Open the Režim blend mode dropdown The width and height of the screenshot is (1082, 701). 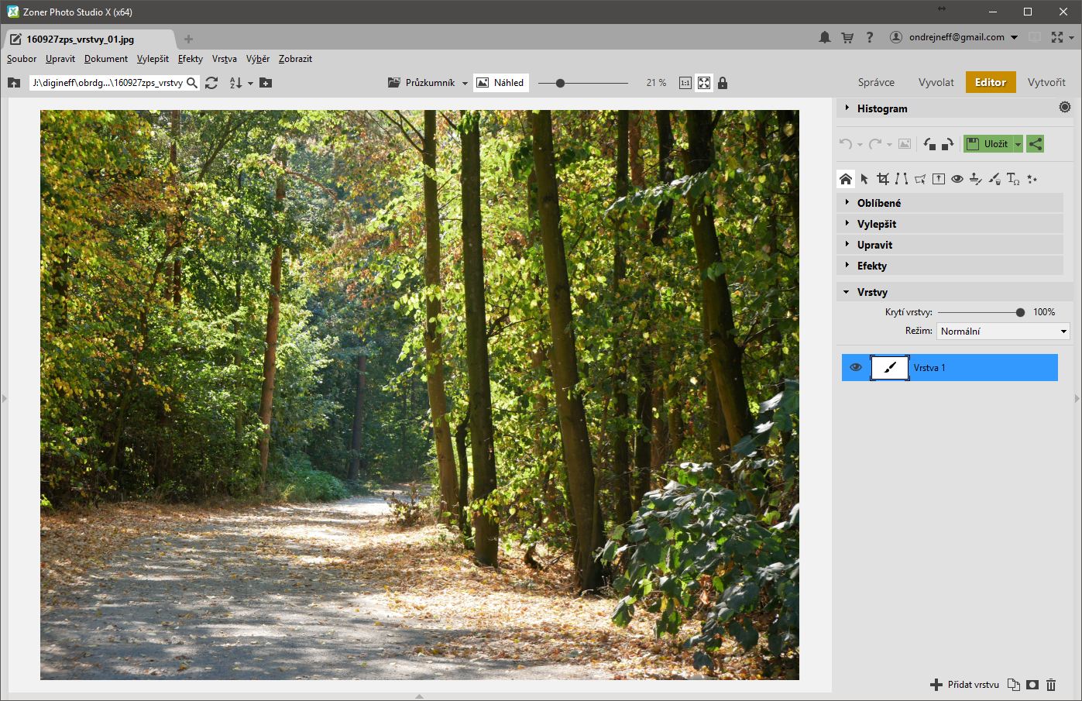[1003, 332]
